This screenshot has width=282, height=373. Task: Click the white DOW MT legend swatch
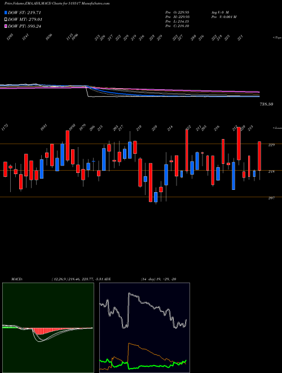(x=6, y=20)
